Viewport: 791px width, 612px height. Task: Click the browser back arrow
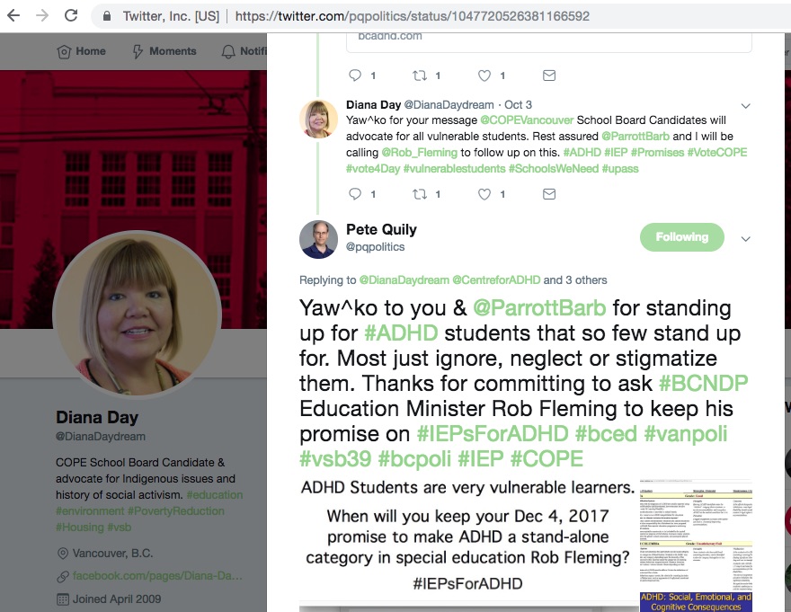(x=13, y=15)
